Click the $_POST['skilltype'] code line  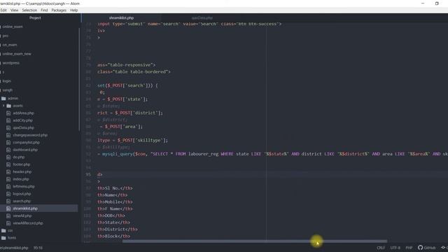(132, 140)
